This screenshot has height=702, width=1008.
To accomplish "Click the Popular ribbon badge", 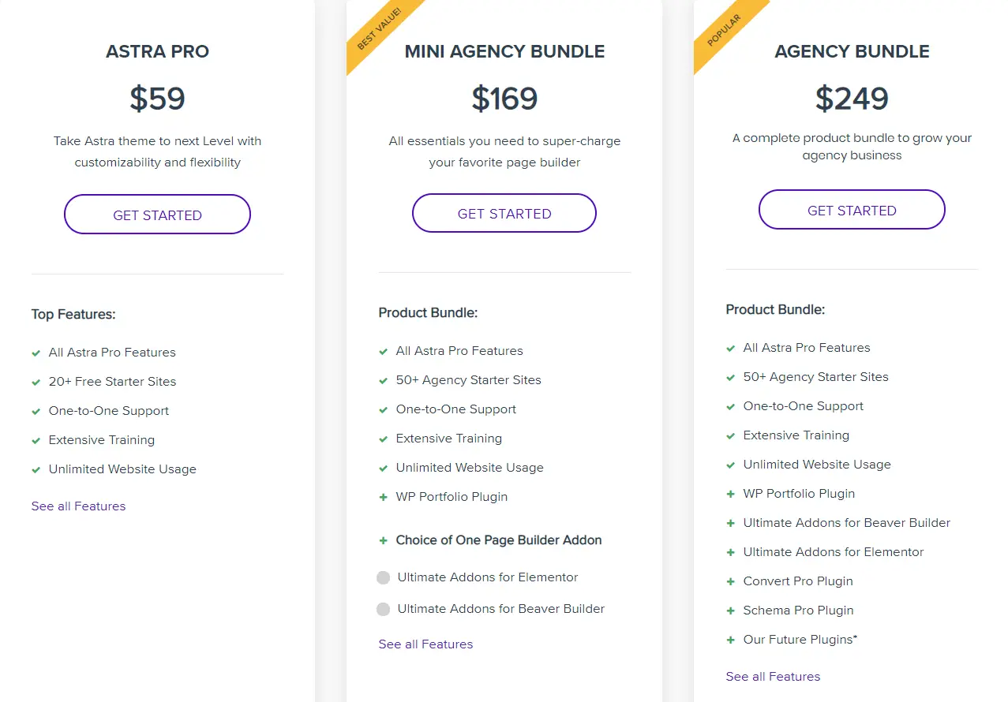I will coord(725,30).
